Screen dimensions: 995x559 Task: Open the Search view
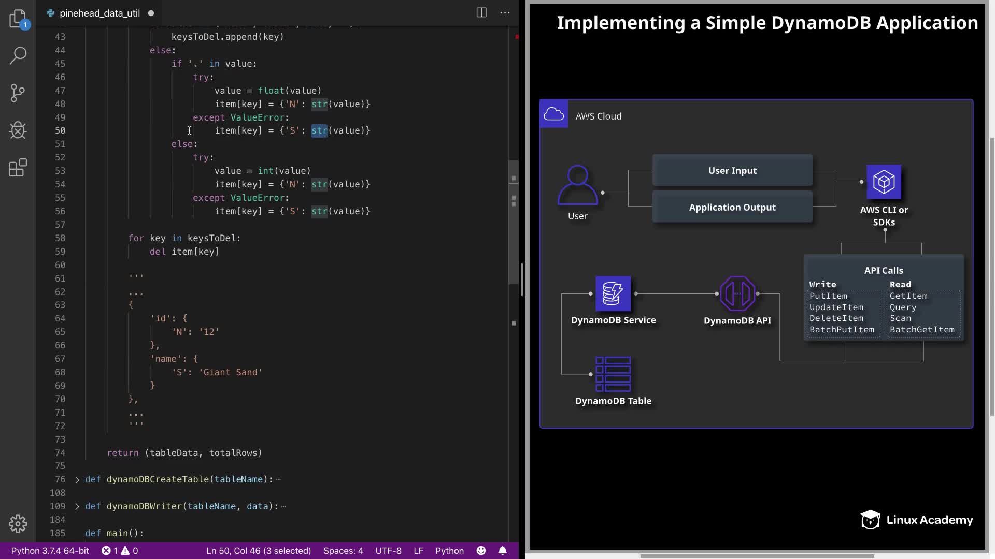(18, 55)
